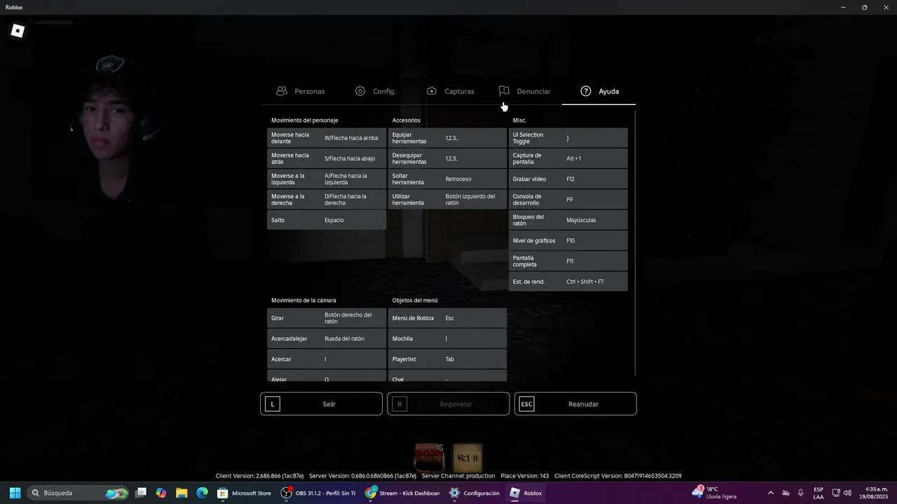Switch to the Microsoft Store taskbar window
897x504 pixels.
(244, 493)
